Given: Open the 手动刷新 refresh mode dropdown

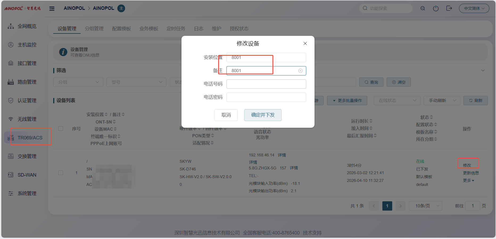Looking at the screenshot, I should click(x=442, y=101).
